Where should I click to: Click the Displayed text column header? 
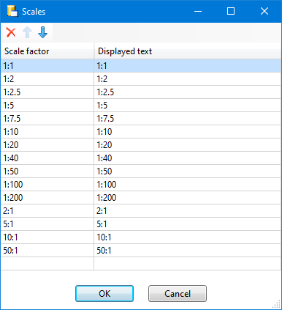(x=188, y=51)
